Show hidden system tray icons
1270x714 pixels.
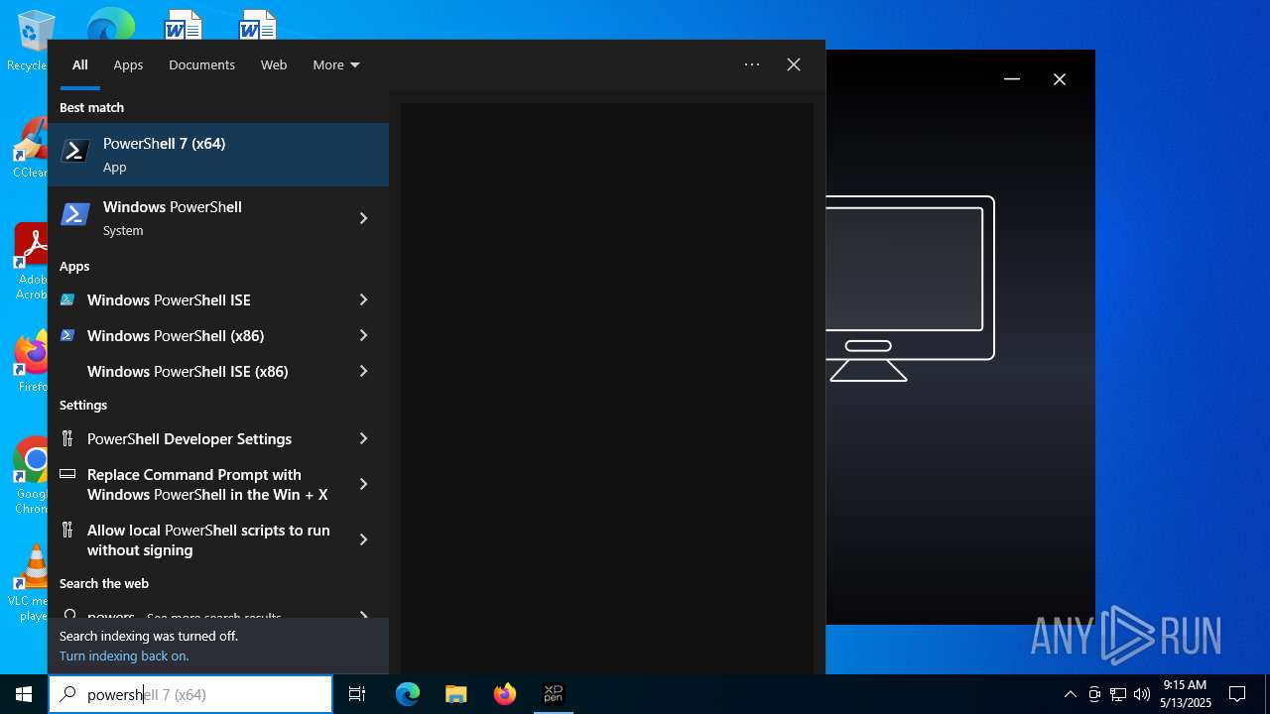pyautogui.click(x=1070, y=694)
